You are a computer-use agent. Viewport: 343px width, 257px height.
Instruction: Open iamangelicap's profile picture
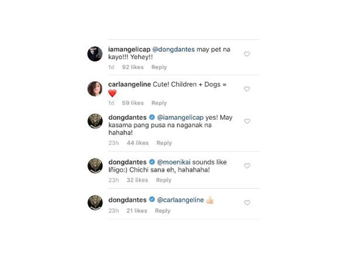click(95, 54)
